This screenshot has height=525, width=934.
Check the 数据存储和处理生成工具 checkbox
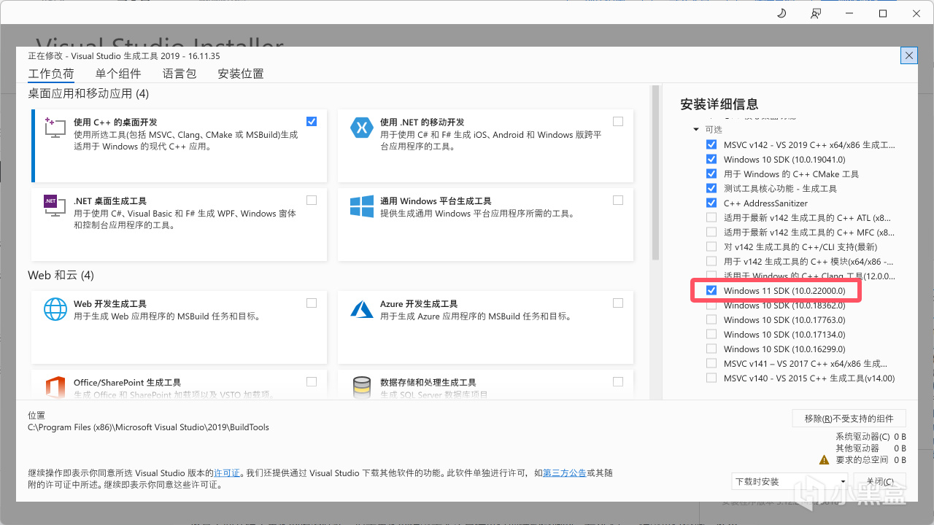[x=618, y=382]
